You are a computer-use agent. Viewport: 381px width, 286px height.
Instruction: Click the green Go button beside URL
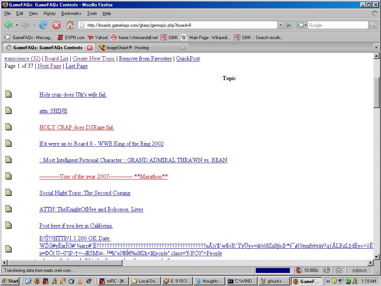point(289,25)
